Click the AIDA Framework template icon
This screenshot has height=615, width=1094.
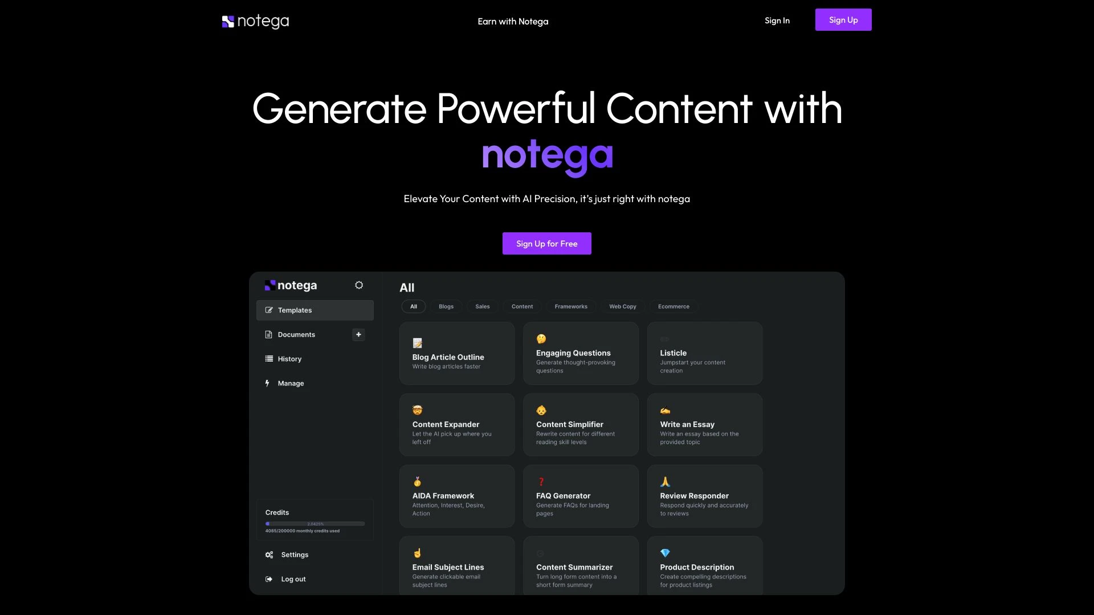point(417,481)
